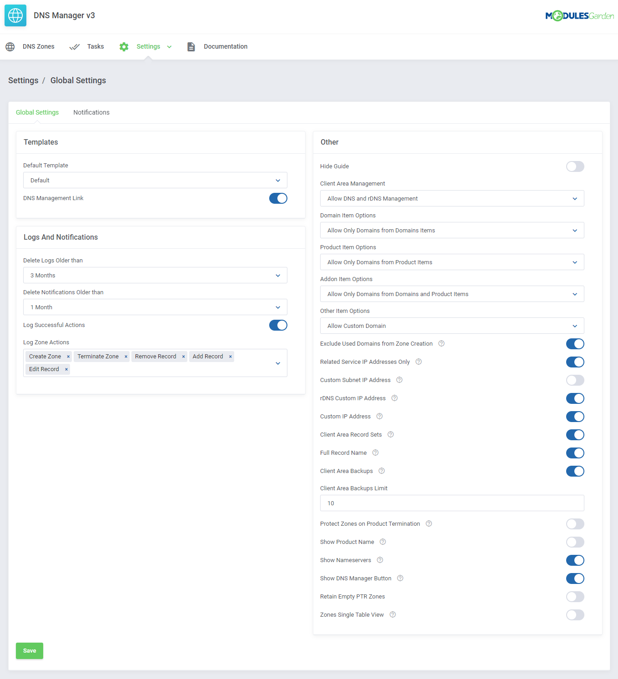
Task: Open the Tasks menu item
Action: tap(86, 47)
